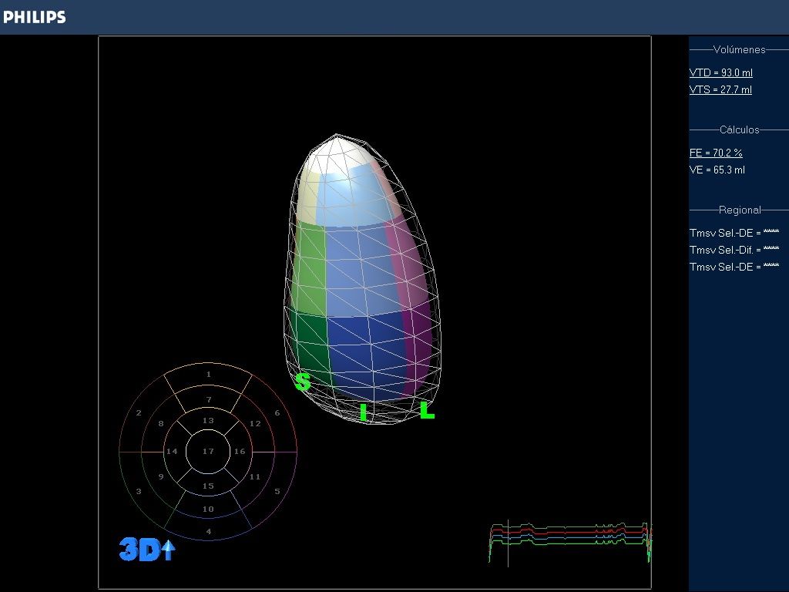Select the Tmsv Sel.-Dif. regional value

pyautogui.click(x=734, y=250)
